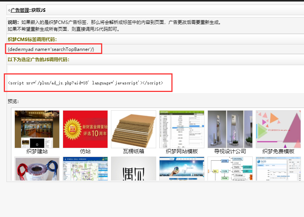Open the 仿站 red sunflower thumbnail

85,129
